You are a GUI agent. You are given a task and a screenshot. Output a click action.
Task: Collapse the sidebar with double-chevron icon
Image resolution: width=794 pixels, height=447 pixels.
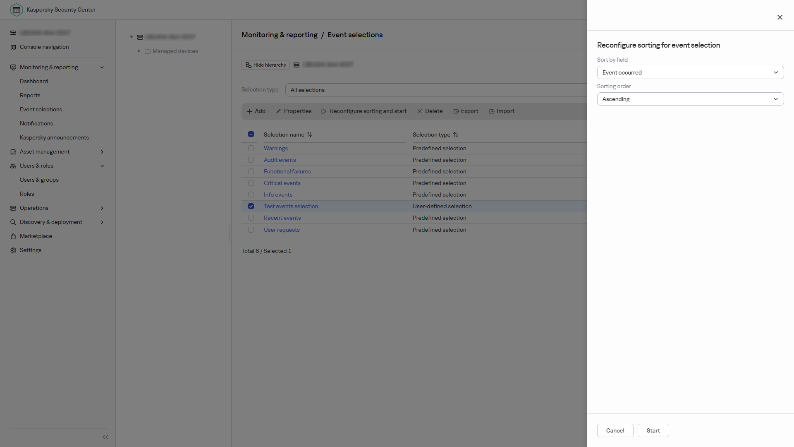coord(105,437)
